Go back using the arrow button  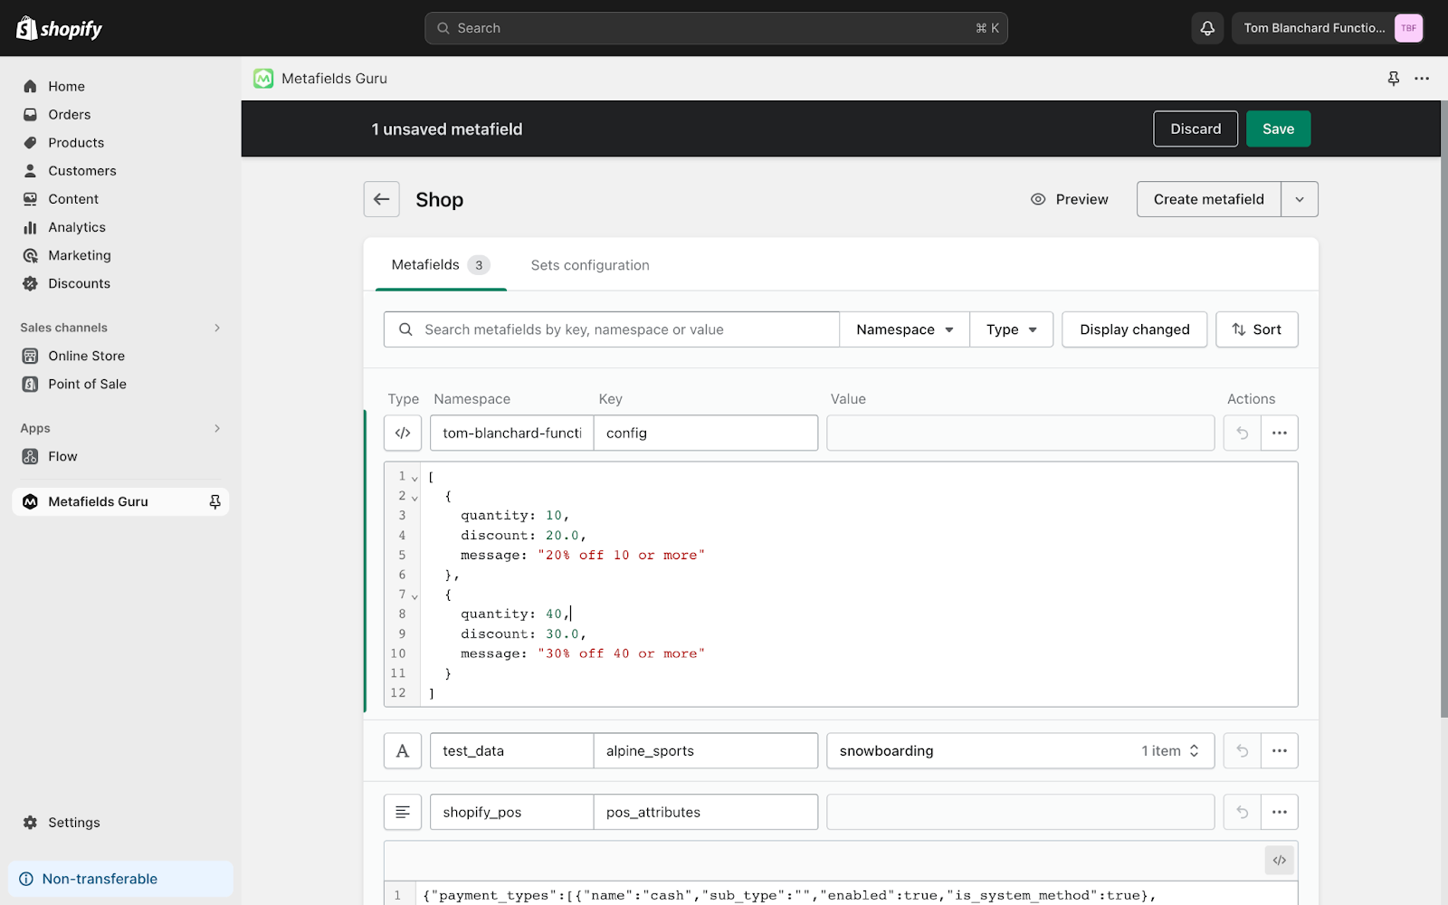click(382, 199)
